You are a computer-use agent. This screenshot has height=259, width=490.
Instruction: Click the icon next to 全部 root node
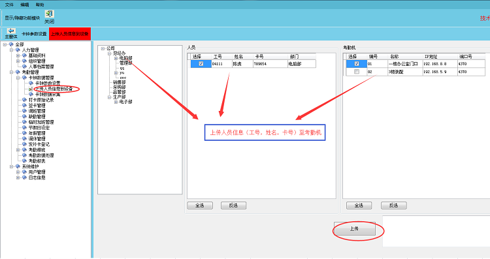pos(12,44)
